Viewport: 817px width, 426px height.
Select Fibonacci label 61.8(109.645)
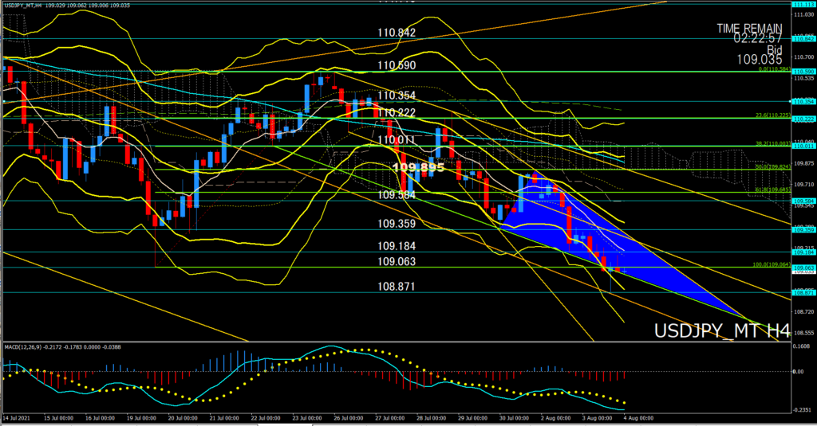(773, 190)
